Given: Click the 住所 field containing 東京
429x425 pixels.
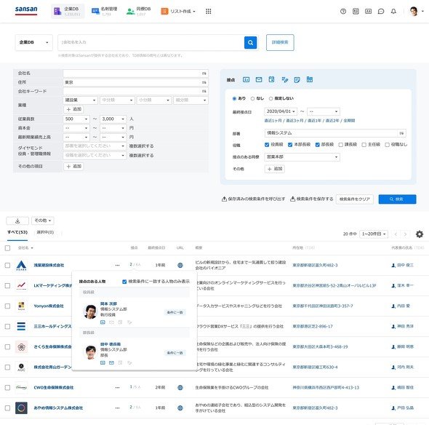Looking at the screenshot, I should click(135, 82).
